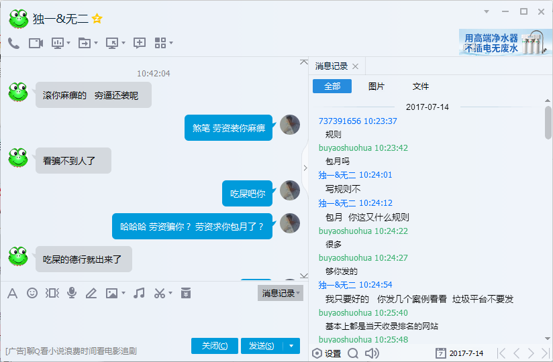The width and height of the screenshot is (553, 362).
Task: Open the title bar dropdown menu arrow
Action: pos(487,11)
